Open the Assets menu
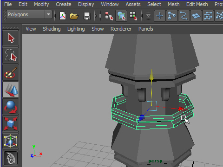223x167 pixels. (133, 4)
